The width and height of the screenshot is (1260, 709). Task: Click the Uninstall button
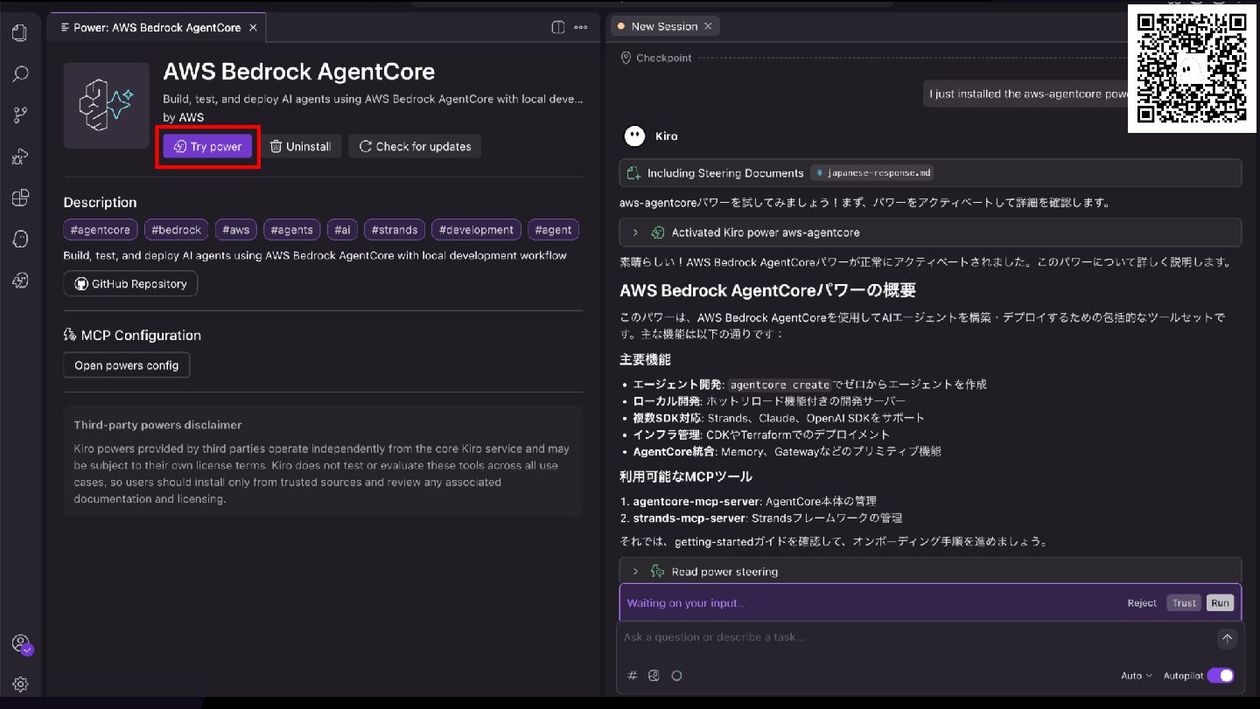pyautogui.click(x=300, y=147)
